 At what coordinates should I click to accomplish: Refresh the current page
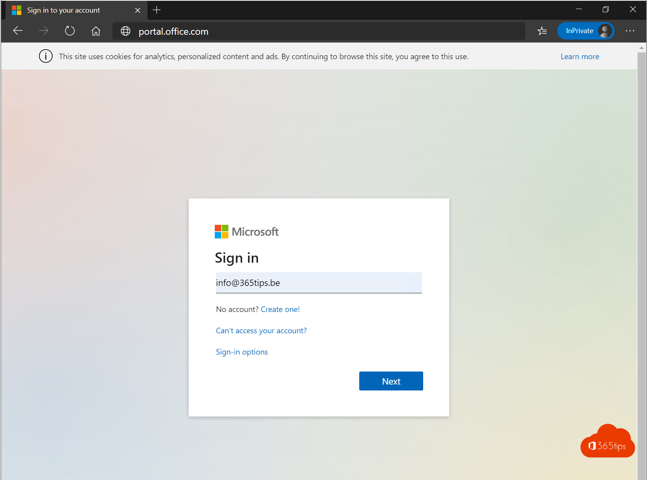click(x=70, y=31)
